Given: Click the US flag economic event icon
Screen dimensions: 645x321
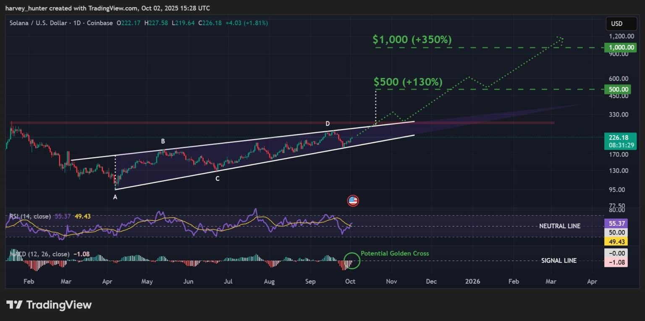Looking at the screenshot, I should point(353,201).
